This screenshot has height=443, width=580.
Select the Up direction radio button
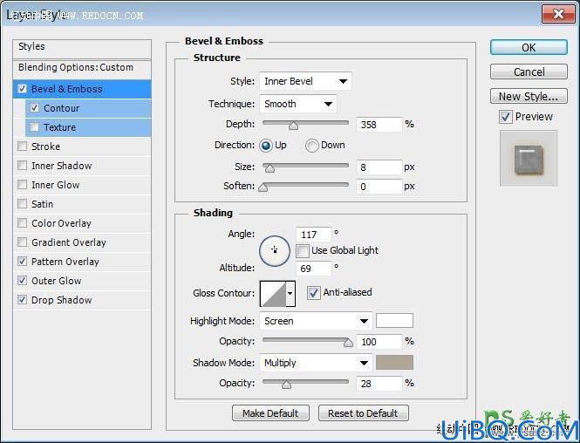266,146
